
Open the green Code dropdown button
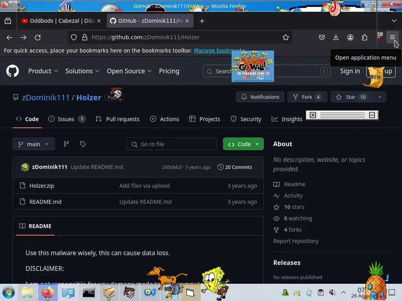pos(243,144)
